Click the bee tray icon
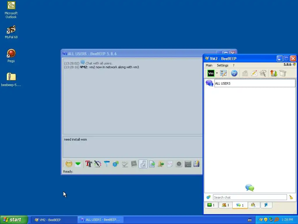This screenshot has width=298, height=224. point(261,220)
